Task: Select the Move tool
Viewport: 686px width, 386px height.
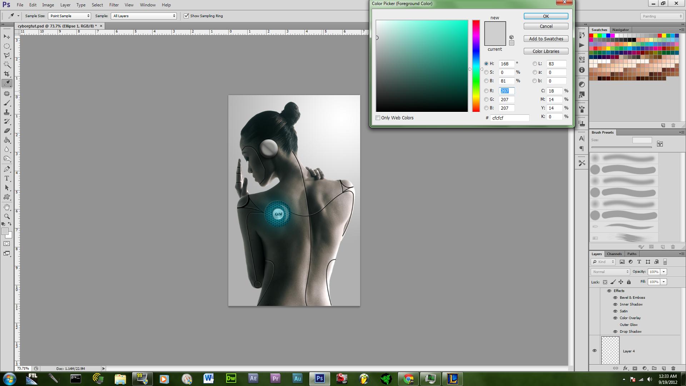Action: point(7,37)
